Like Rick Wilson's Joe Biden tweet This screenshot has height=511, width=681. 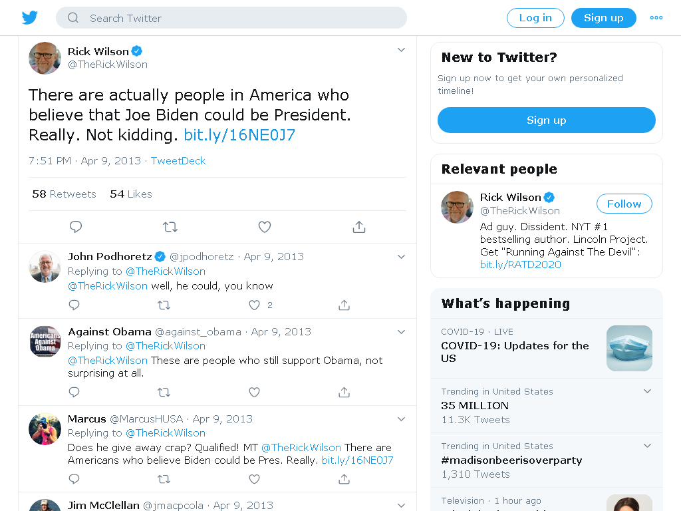[265, 227]
